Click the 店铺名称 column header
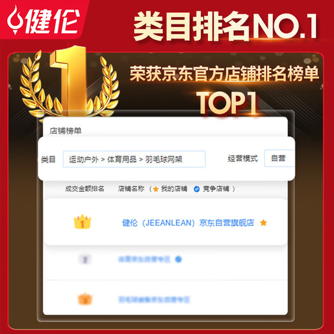 (x=131, y=189)
